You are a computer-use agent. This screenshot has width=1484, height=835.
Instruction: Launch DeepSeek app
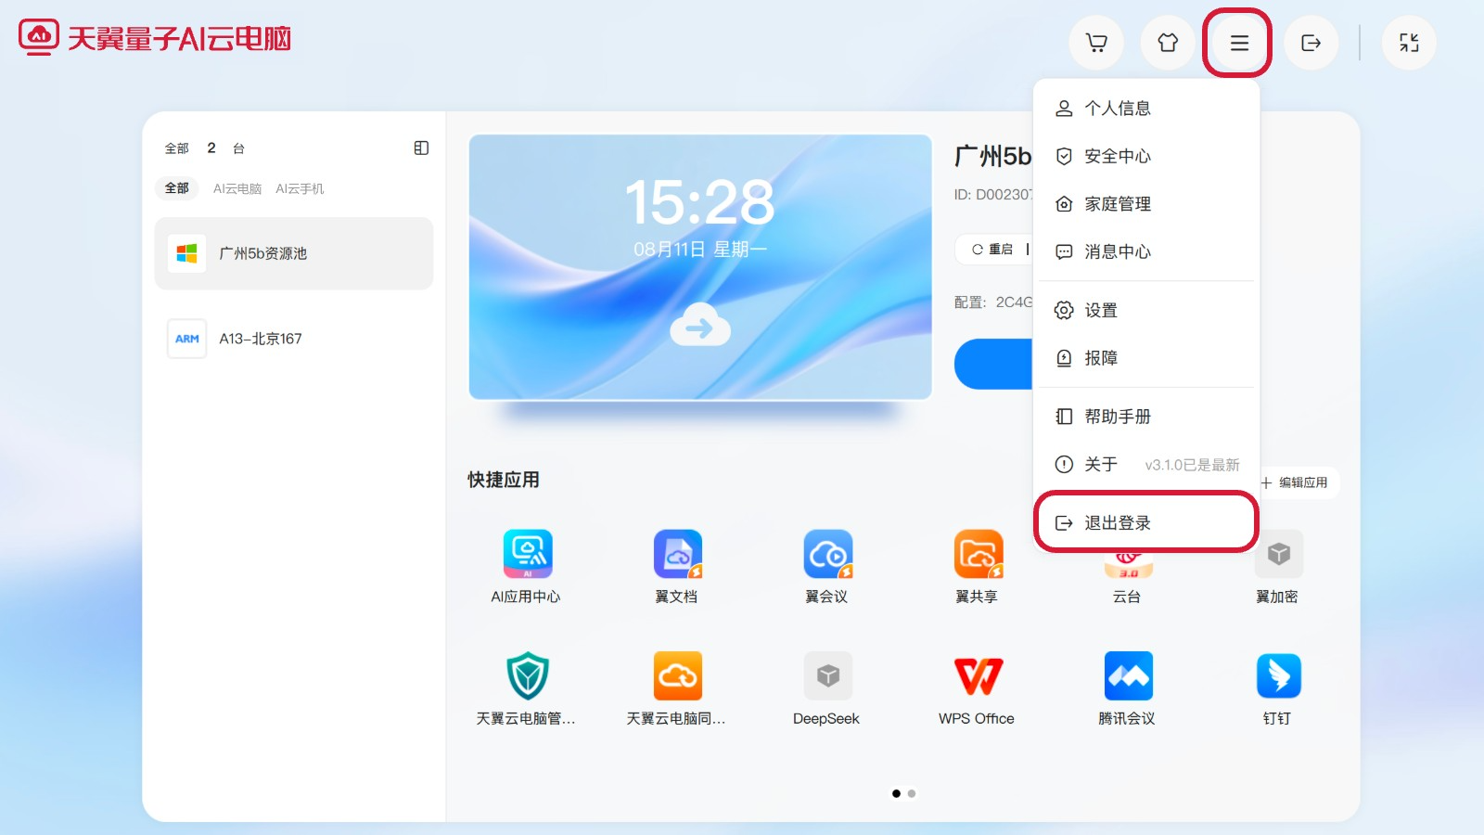[x=827, y=688]
